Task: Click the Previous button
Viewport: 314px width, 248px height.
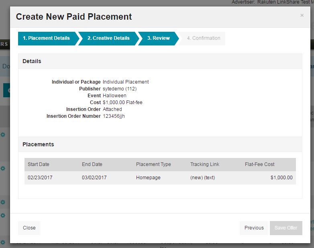Action: 254,228
